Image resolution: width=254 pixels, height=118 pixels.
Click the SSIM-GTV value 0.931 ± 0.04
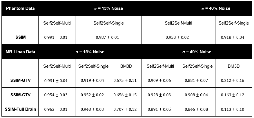(x=57, y=81)
